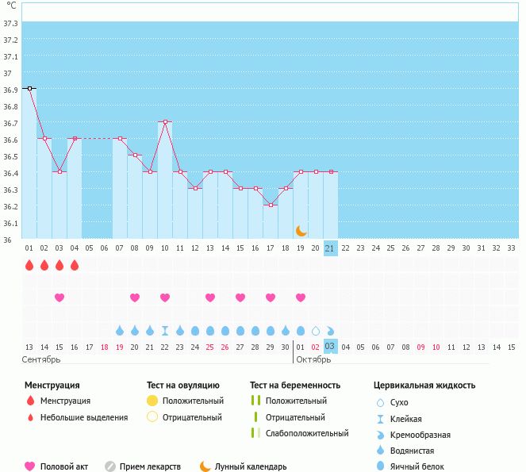Click the Водянистая legend label
The image size is (526, 472).
click(x=412, y=451)
